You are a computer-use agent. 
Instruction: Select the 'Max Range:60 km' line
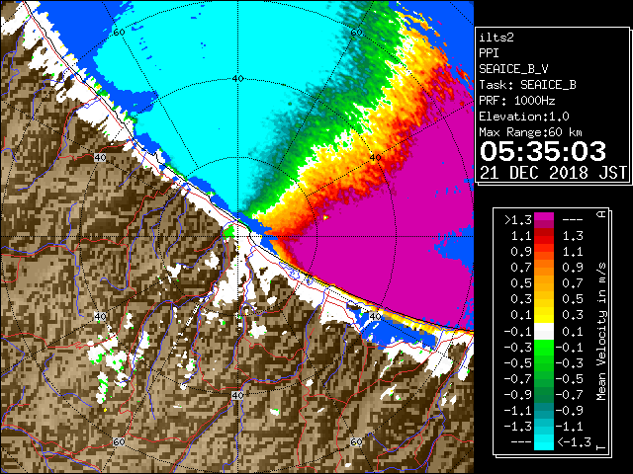[531, 132]
